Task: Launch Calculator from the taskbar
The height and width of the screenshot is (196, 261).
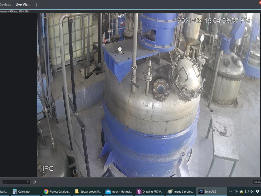Action: coord(24,192)
